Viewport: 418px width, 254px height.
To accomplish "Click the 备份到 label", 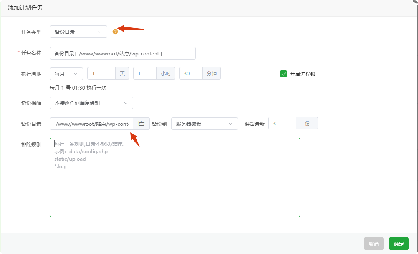I will tap(160, 124).
